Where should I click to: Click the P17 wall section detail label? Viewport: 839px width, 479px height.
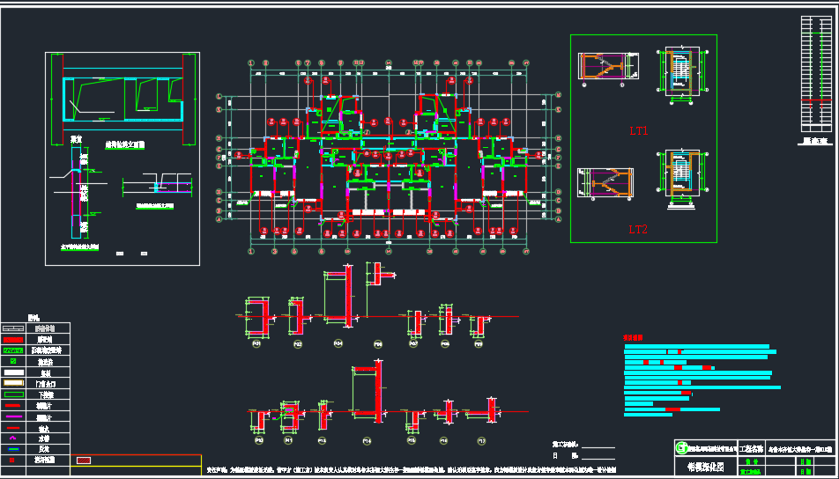(x=482, y=441)
